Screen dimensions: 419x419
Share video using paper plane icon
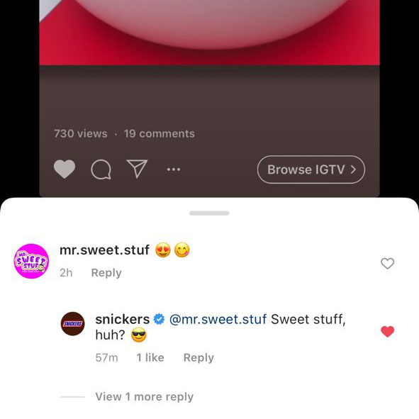click(x=137, y=169)
